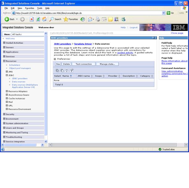Click the select-all items table icon
The image size is (189, 188).
click(57, 70)
